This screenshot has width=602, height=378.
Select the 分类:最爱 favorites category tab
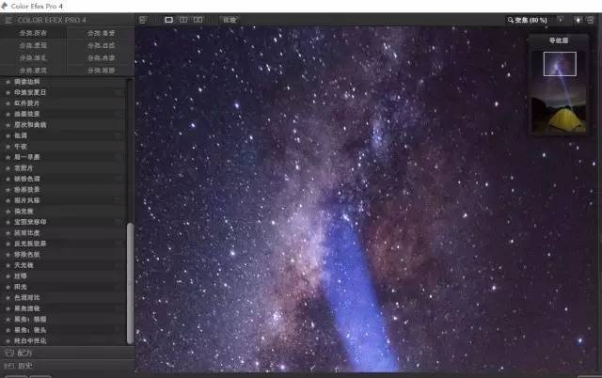click(x=101, y=33)
